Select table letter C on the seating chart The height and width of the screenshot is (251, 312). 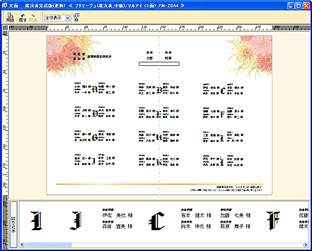(x=223, y=90)
